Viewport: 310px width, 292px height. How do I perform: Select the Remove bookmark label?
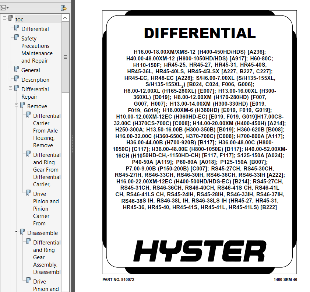point(37,106)
